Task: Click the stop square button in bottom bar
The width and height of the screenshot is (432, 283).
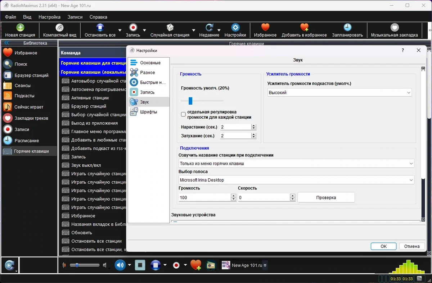Action: click(140, 265)
